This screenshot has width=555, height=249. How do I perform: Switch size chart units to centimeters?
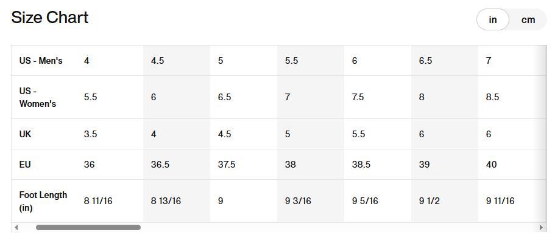[x=528, y=19]
